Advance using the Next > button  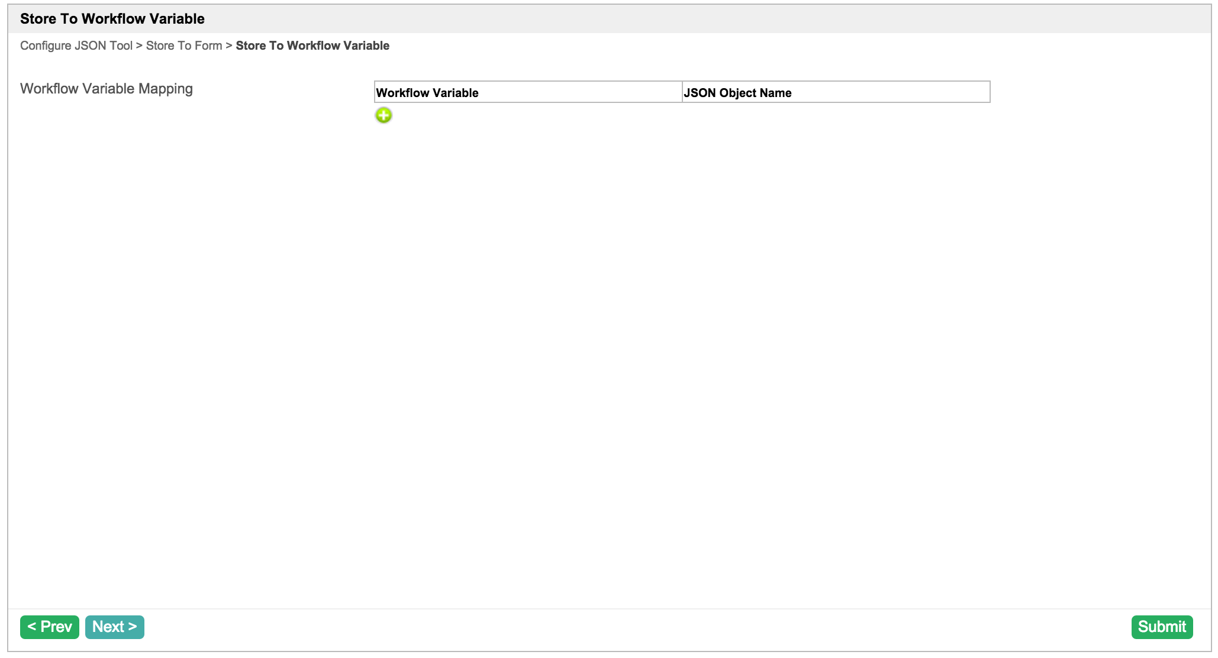(x=115, y=627)
